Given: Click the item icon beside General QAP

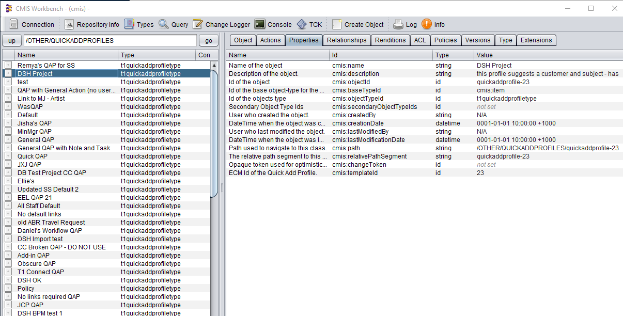Looking at the screenshot, I should [x=8, y=140].
